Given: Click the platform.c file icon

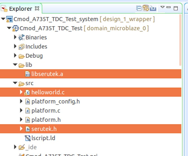Looking at the screenshot, I should [x=28, y=111].
